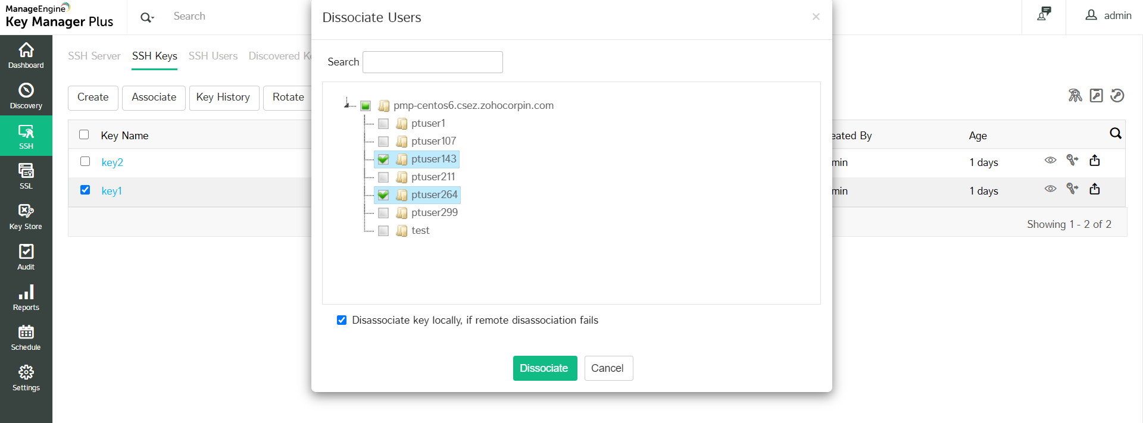
Task: Open Key Store from the sidebar
Action: 26,217
